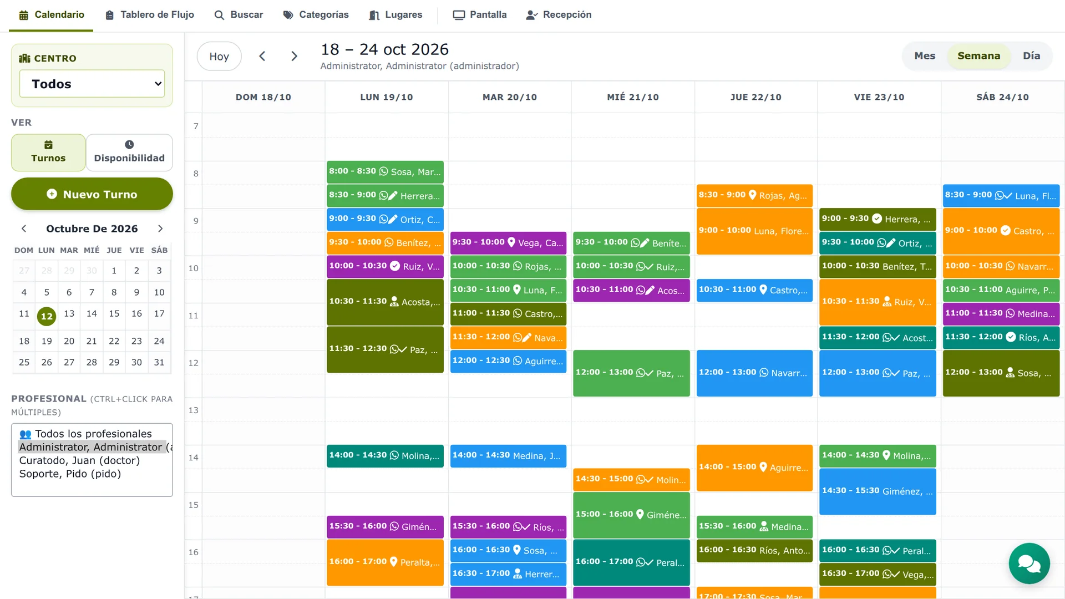Open the Categorías tab
The image size is (1065, 599).
click(x=316, y=15)
